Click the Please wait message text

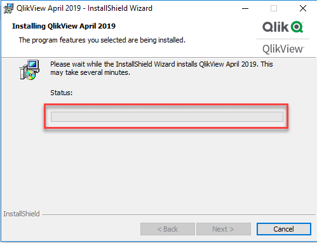coord(161,68)
